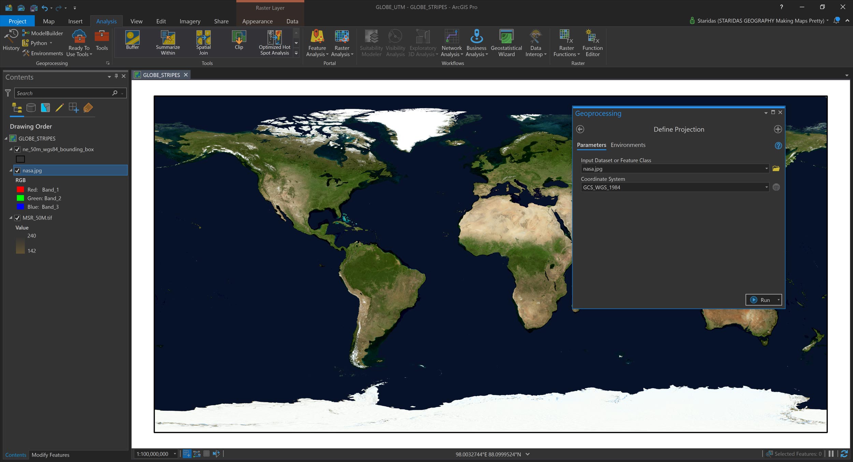Screen dimensions: 853x462
Task: Open the map scale dropdown
Action: pyautogui.click(x=175, y=454)
